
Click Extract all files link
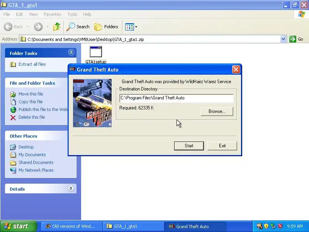pyautogui.click(x=32, y=64)
